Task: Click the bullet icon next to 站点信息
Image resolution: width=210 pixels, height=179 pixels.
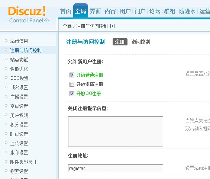Action: (x=6, y=40)
